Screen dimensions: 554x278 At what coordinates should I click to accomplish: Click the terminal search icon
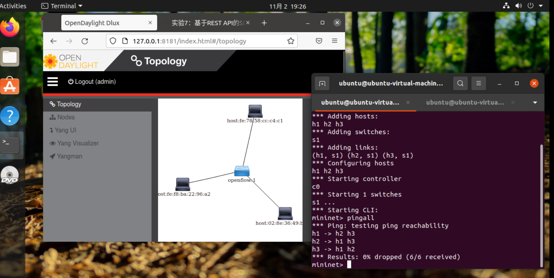(x=460, y=83)
